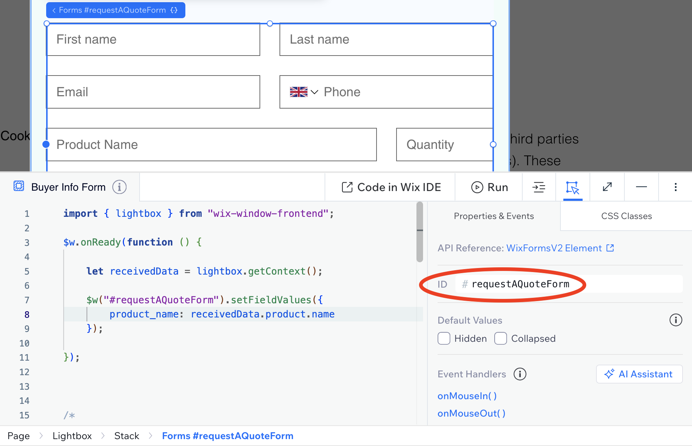Run the code with Run button
The height and width of the screenshot is (446, 692).
(x=489, y=187)
